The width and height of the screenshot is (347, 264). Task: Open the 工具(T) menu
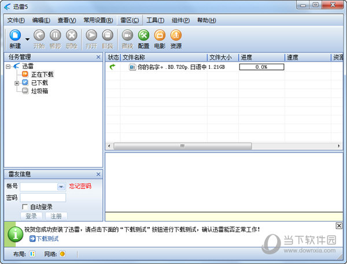[156, 20]
